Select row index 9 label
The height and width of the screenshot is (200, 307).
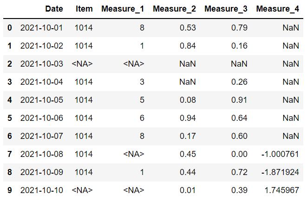[x=10, y=190]
